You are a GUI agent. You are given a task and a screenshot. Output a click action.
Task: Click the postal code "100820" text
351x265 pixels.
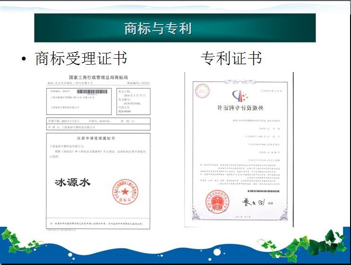[145, 83]
